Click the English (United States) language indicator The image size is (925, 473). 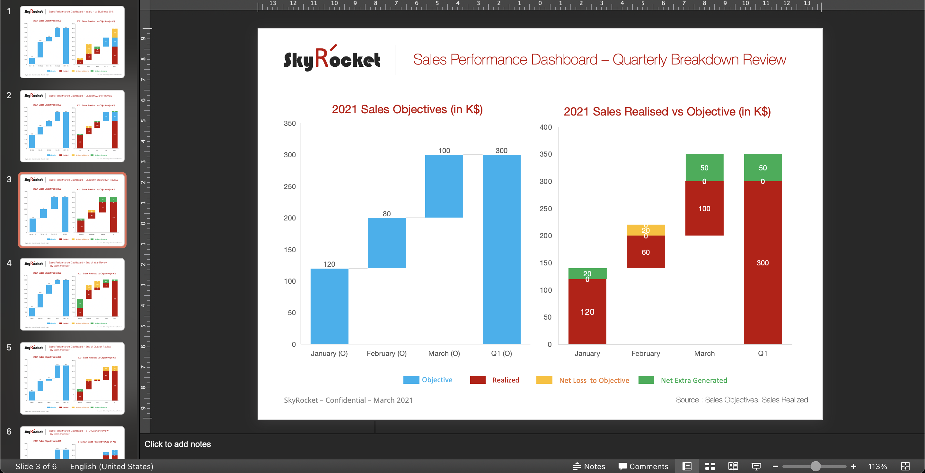(111, 466)
